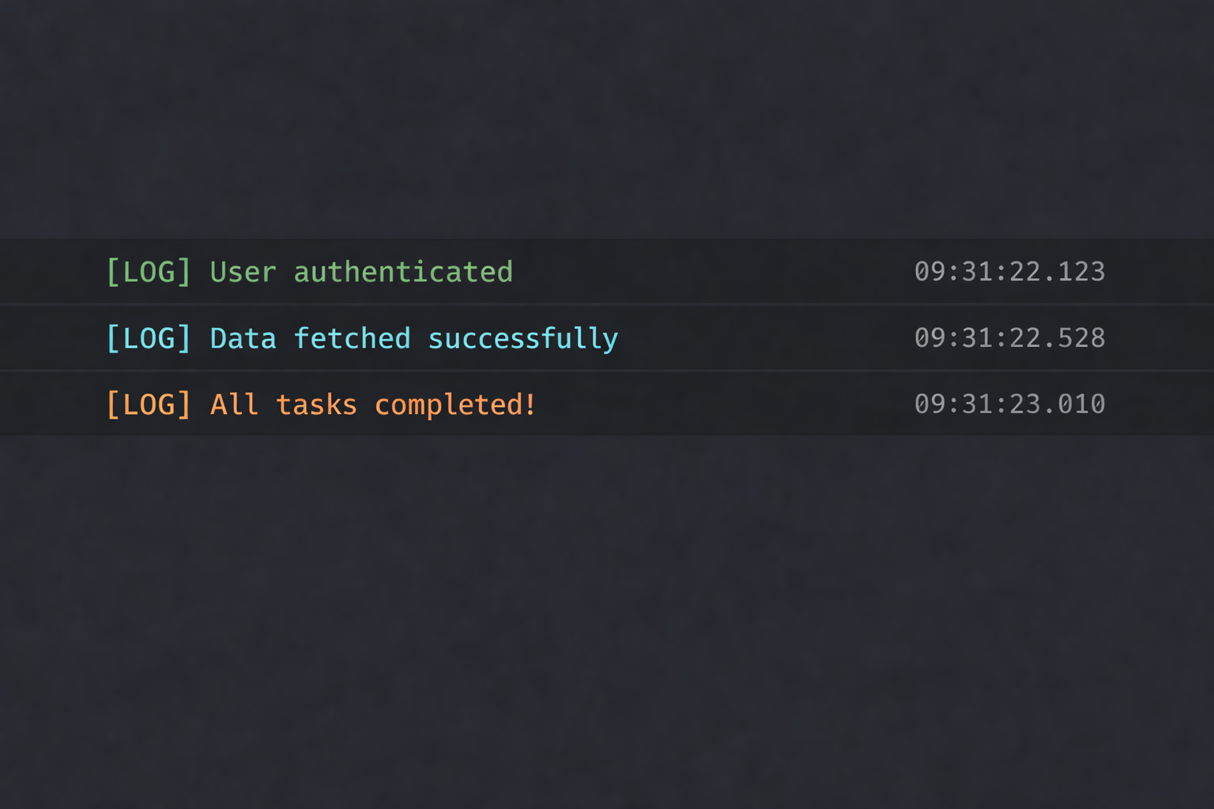Viewport: 1214px width, 809px height.
Task: Click the word "successfully"
Action: [x=522, y=338]
